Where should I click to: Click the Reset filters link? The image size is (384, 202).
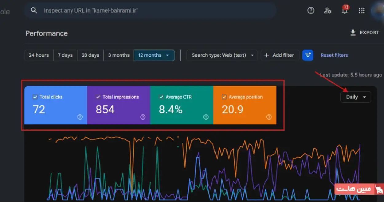[334, 55]
